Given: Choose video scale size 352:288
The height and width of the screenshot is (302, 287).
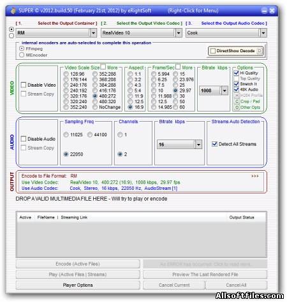Looking at the screenshot, I should pyautogui.click(x=95, y=74).
